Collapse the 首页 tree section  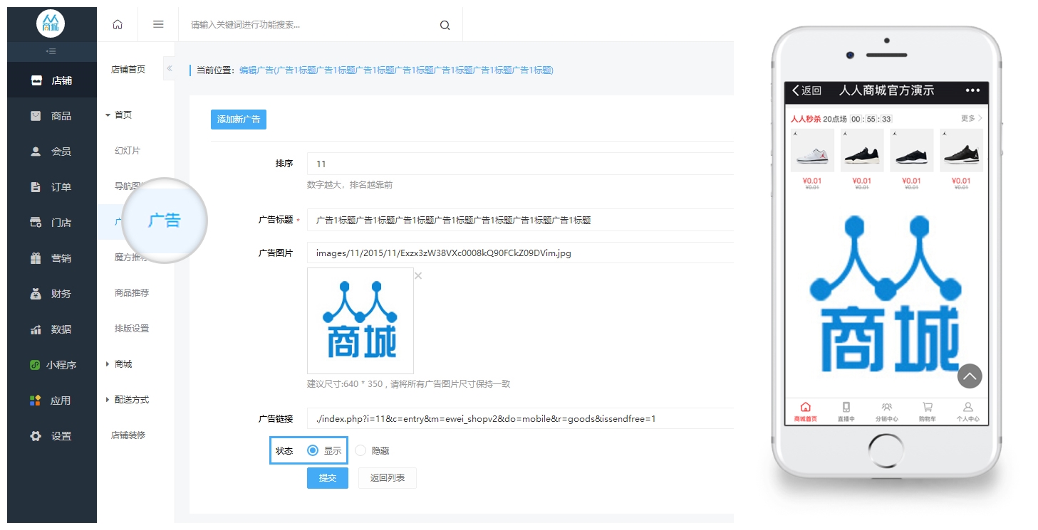click(108, 115)
